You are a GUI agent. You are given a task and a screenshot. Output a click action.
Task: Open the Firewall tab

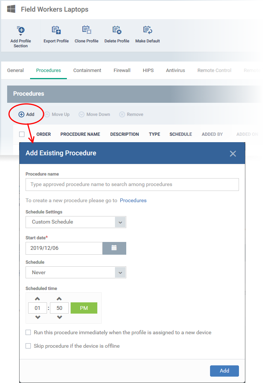tap(122, 71)
